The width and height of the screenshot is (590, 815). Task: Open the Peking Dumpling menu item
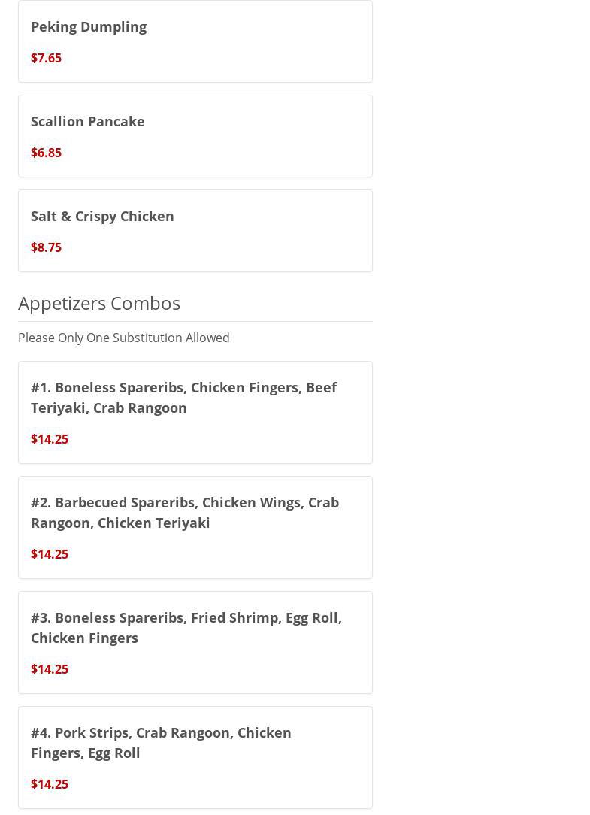(89, 26)
